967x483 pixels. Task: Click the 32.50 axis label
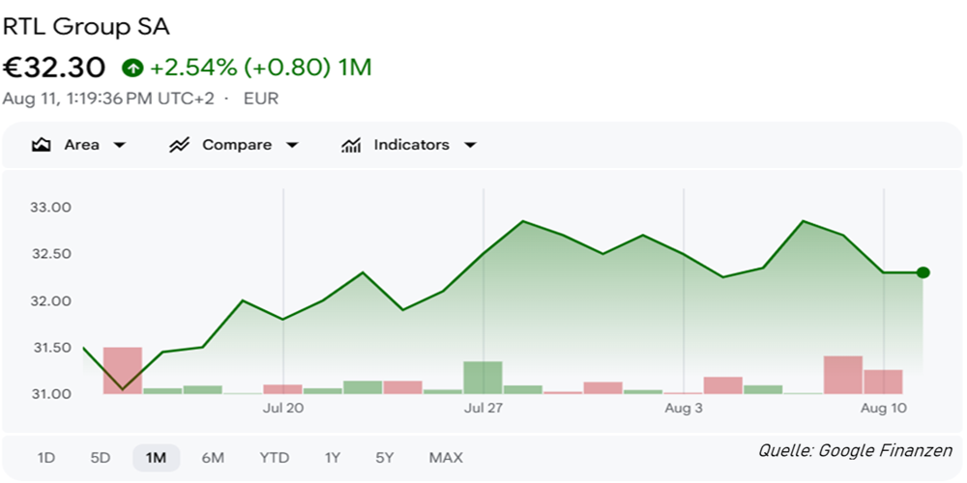pos(51,254)
